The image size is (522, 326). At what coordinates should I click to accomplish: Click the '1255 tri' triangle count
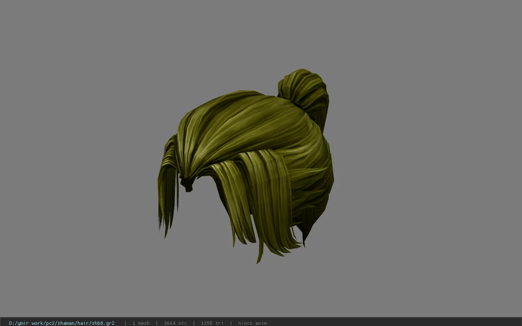(212, 323)
